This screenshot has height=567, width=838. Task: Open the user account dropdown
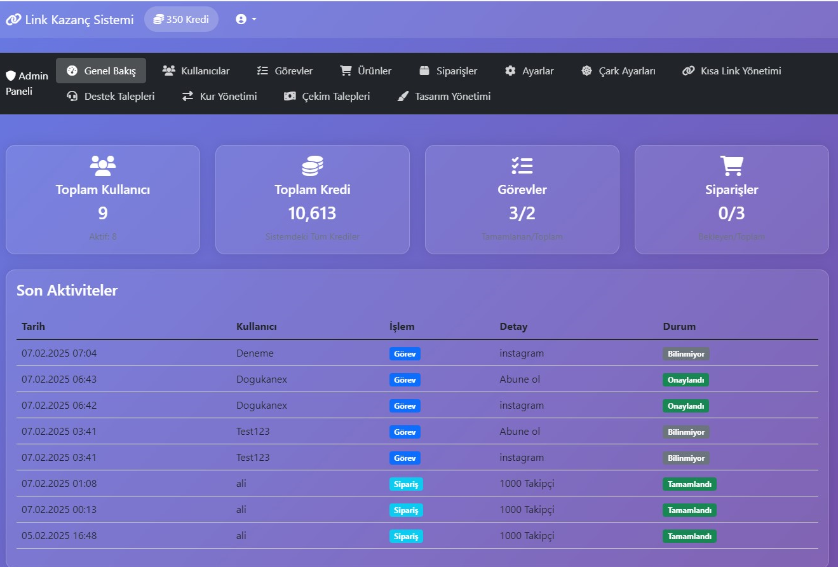[246, 19]
